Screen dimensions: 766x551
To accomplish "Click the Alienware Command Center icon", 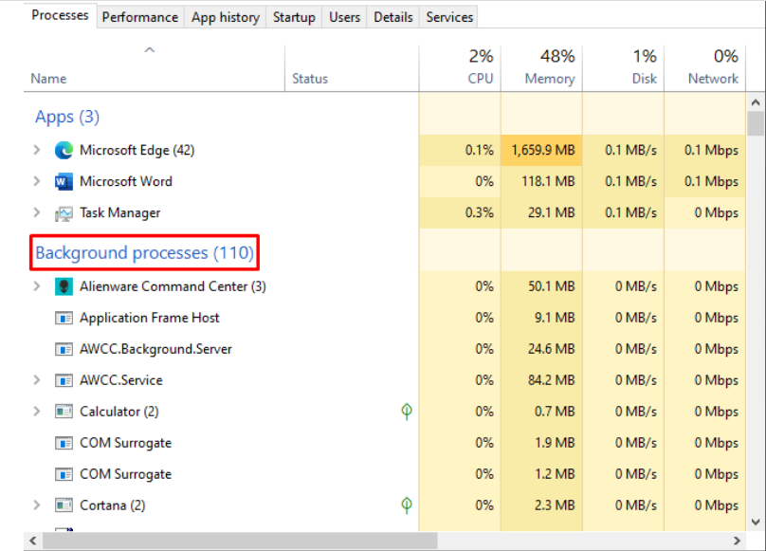I will pyautogui.click(x=64, y=286).
